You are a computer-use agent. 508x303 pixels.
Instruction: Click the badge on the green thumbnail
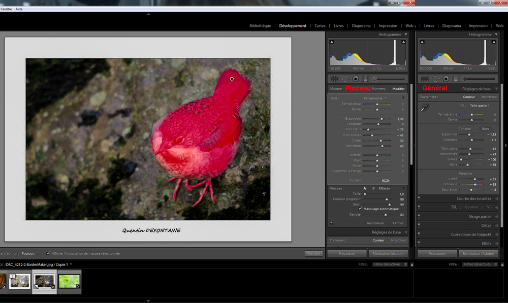78,286
